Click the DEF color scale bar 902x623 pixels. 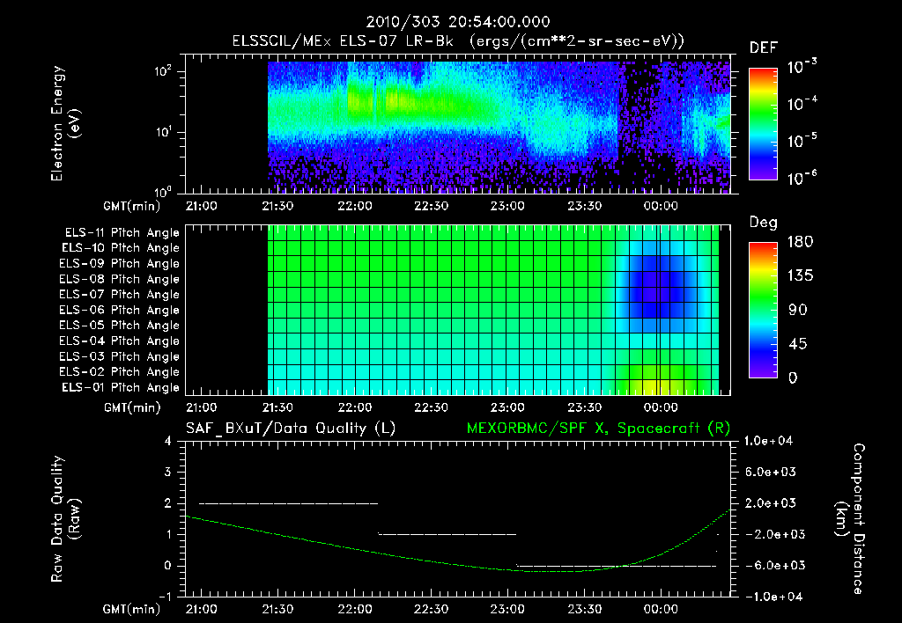(764, 124)
